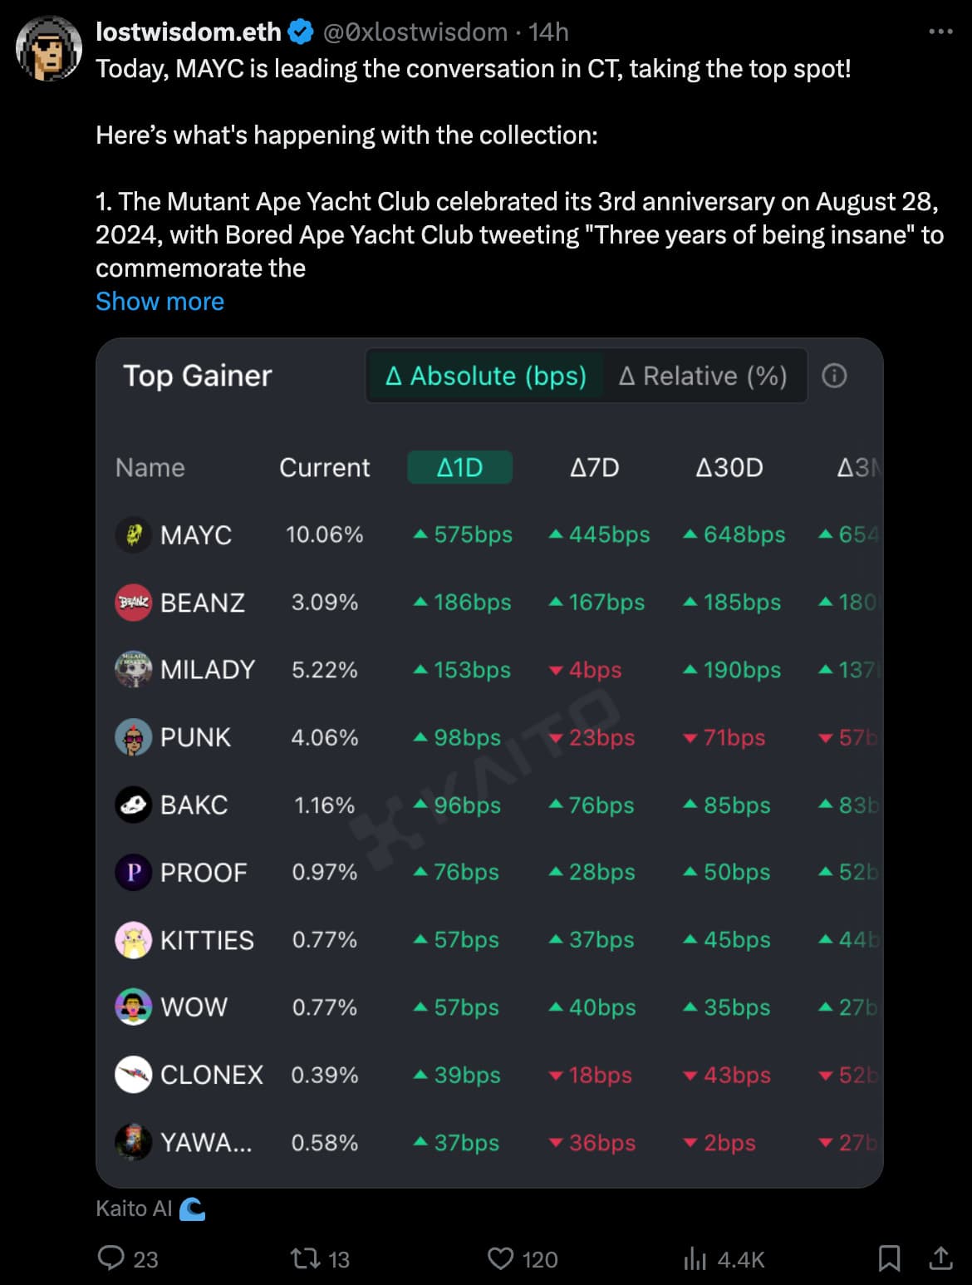Open lostwisdom.eth profile avatar
972x1285 pixels.
click(49, 48)
